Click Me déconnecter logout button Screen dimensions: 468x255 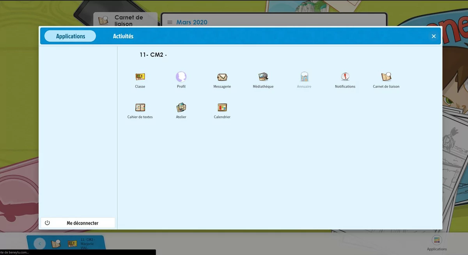(x=78, y=223)
